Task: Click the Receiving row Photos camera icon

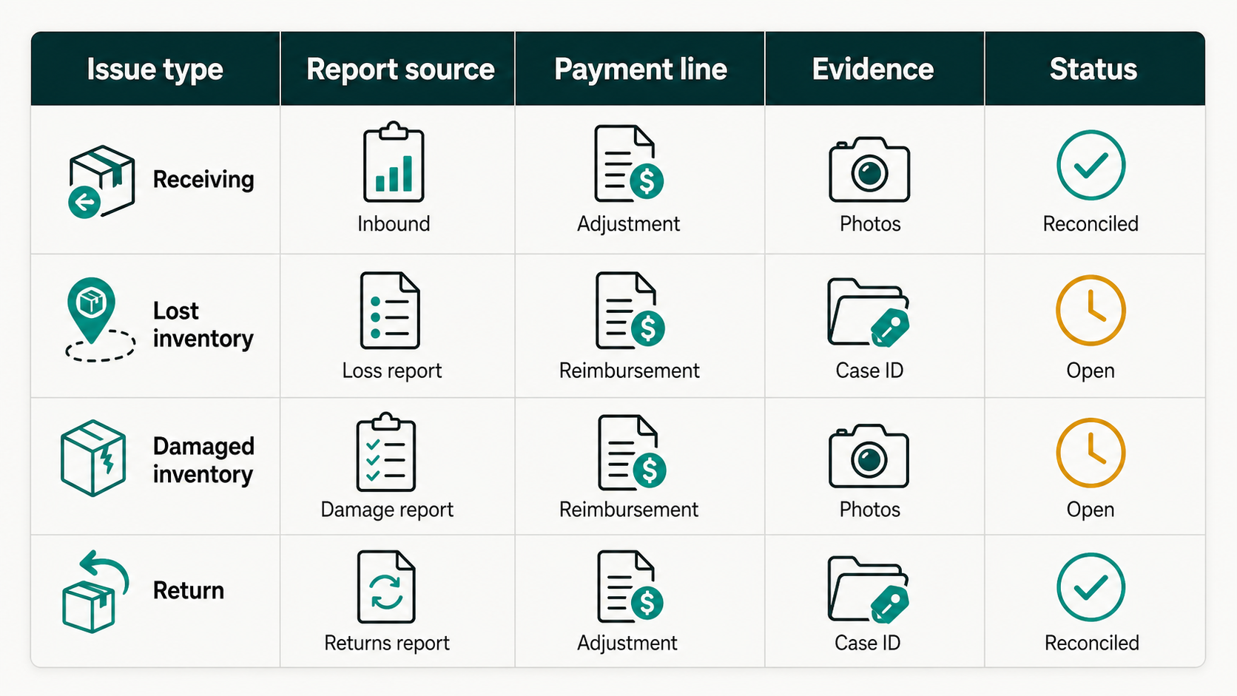Action: [869, 169]
